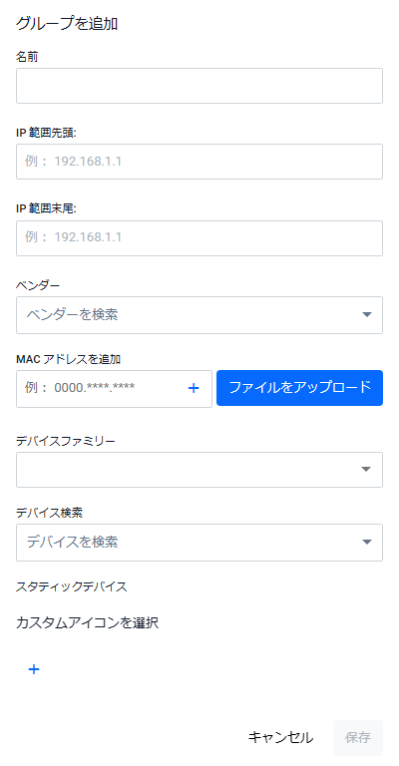Click the ベンダーを検索 search box

190,314
